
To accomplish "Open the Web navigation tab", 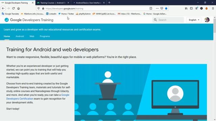I will [32, 36].
